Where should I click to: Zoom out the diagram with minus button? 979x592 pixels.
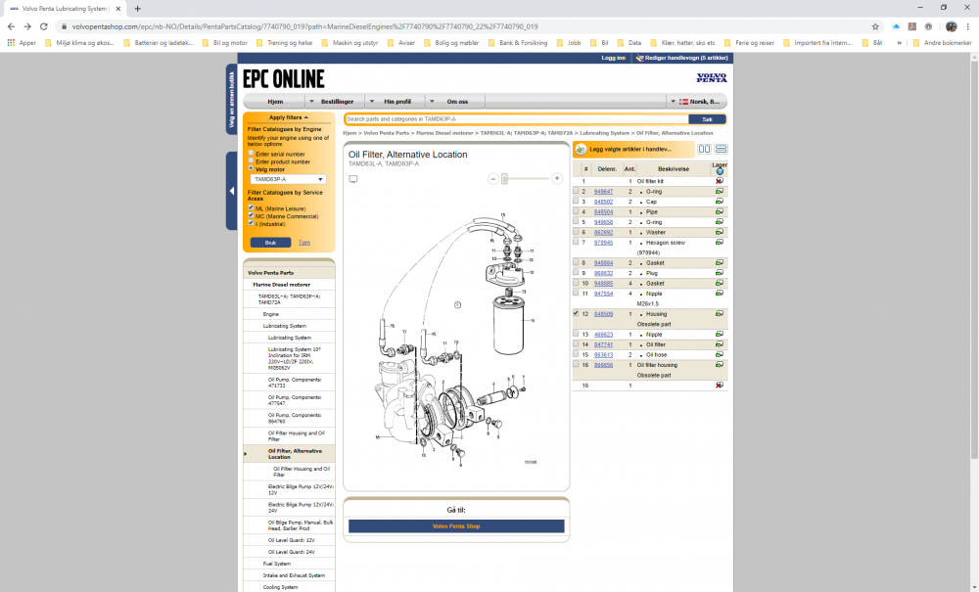(x=493, y=179)
